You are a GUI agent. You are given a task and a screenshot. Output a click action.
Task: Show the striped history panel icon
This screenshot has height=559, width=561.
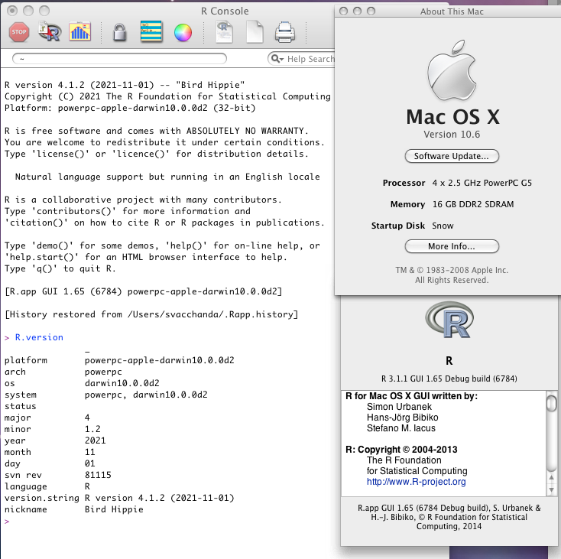151,32
